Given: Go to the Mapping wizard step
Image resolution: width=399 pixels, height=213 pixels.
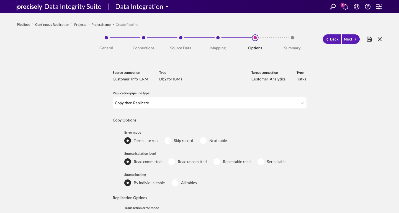Looking at the screenshot, I should coord(218,38).
